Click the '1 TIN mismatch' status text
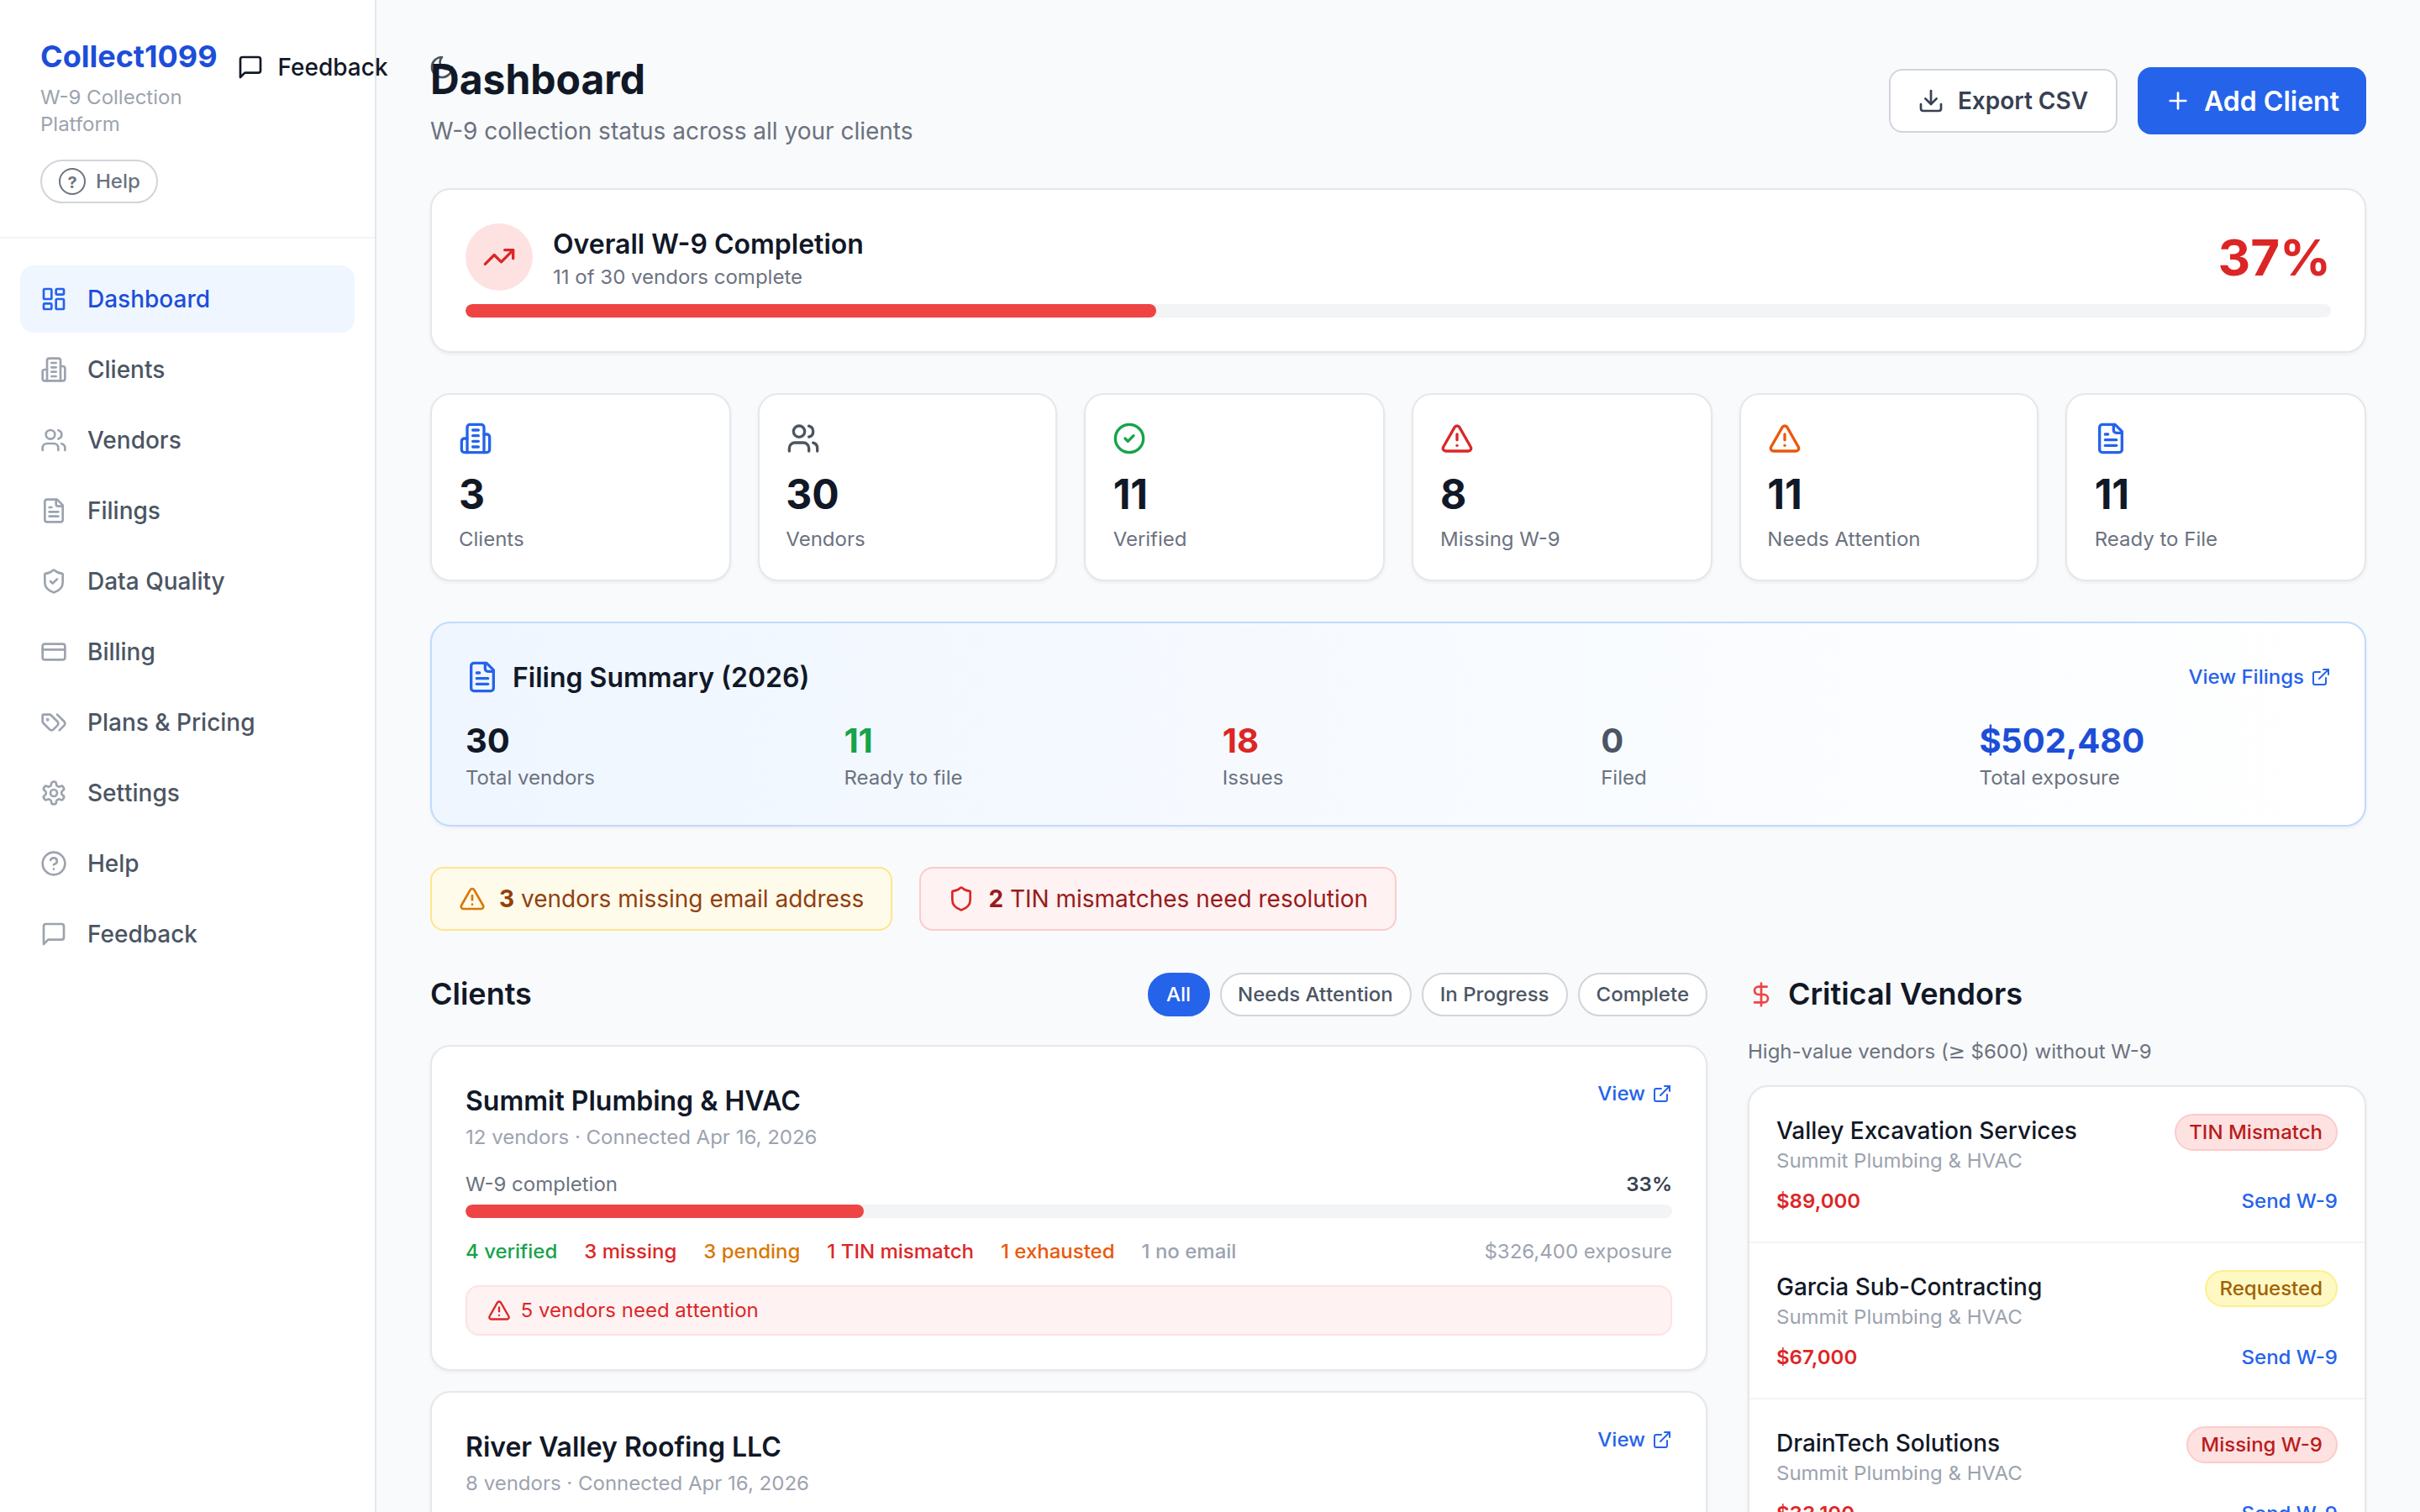Viewport: 2420px width, 1512px height. click(899, 1251)
